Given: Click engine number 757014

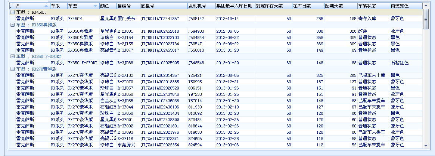Looking at the screenshot, I should (x=195, y=101).
